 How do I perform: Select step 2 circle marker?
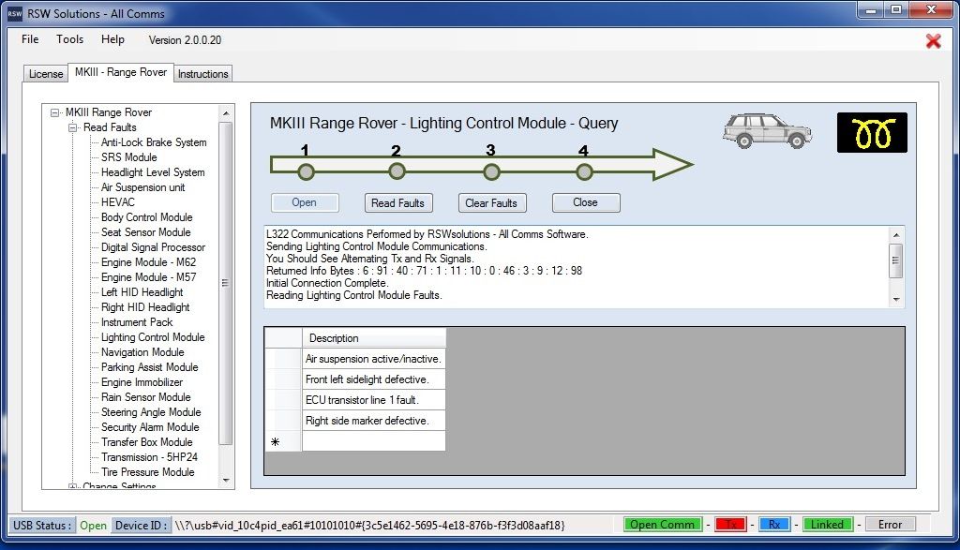click(x=397, y=171)
